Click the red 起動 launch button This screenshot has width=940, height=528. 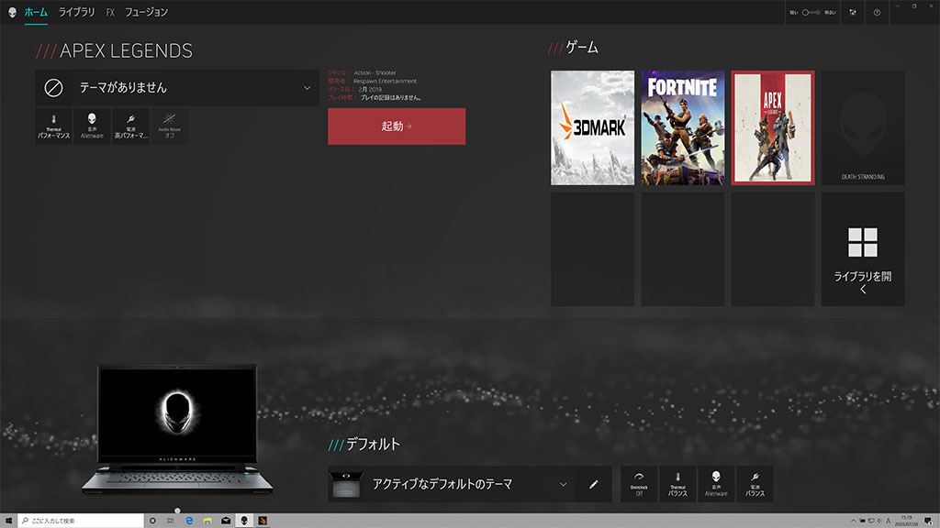[397, 126]
